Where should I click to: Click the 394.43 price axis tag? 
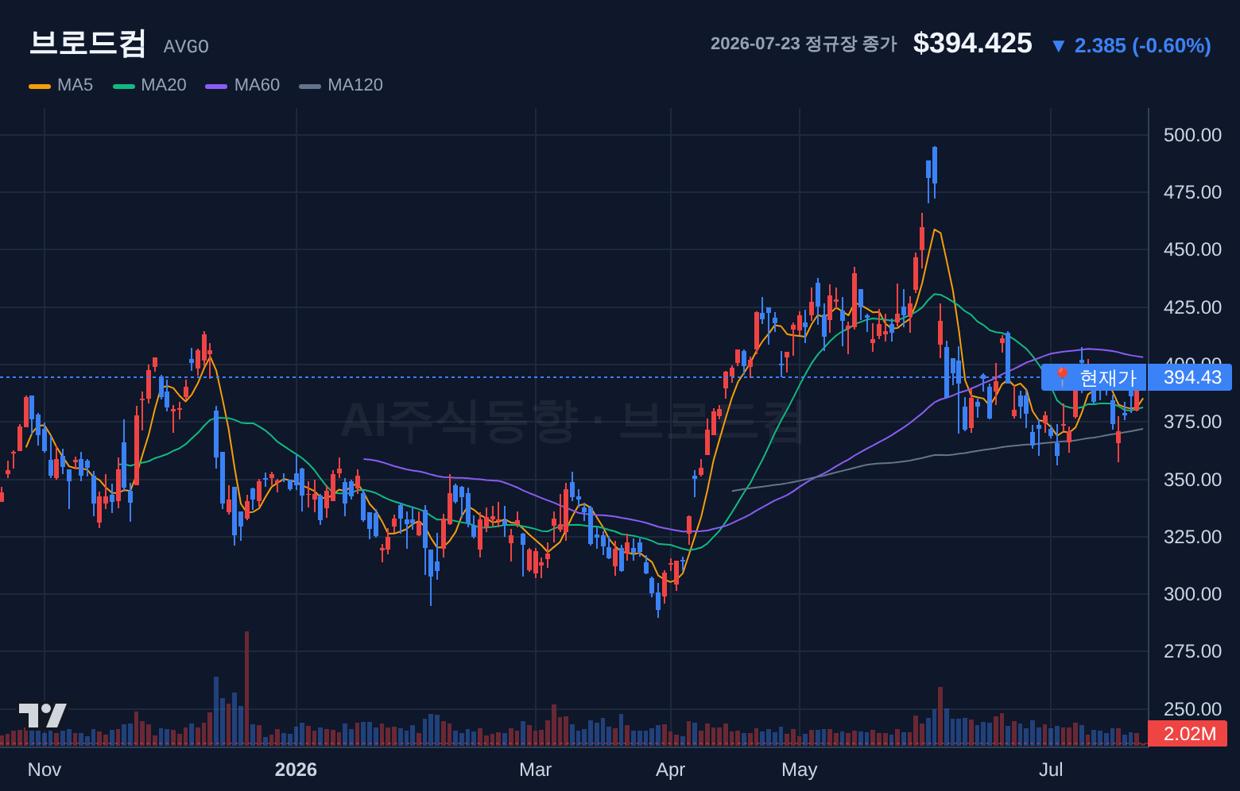click(1191, 377)
